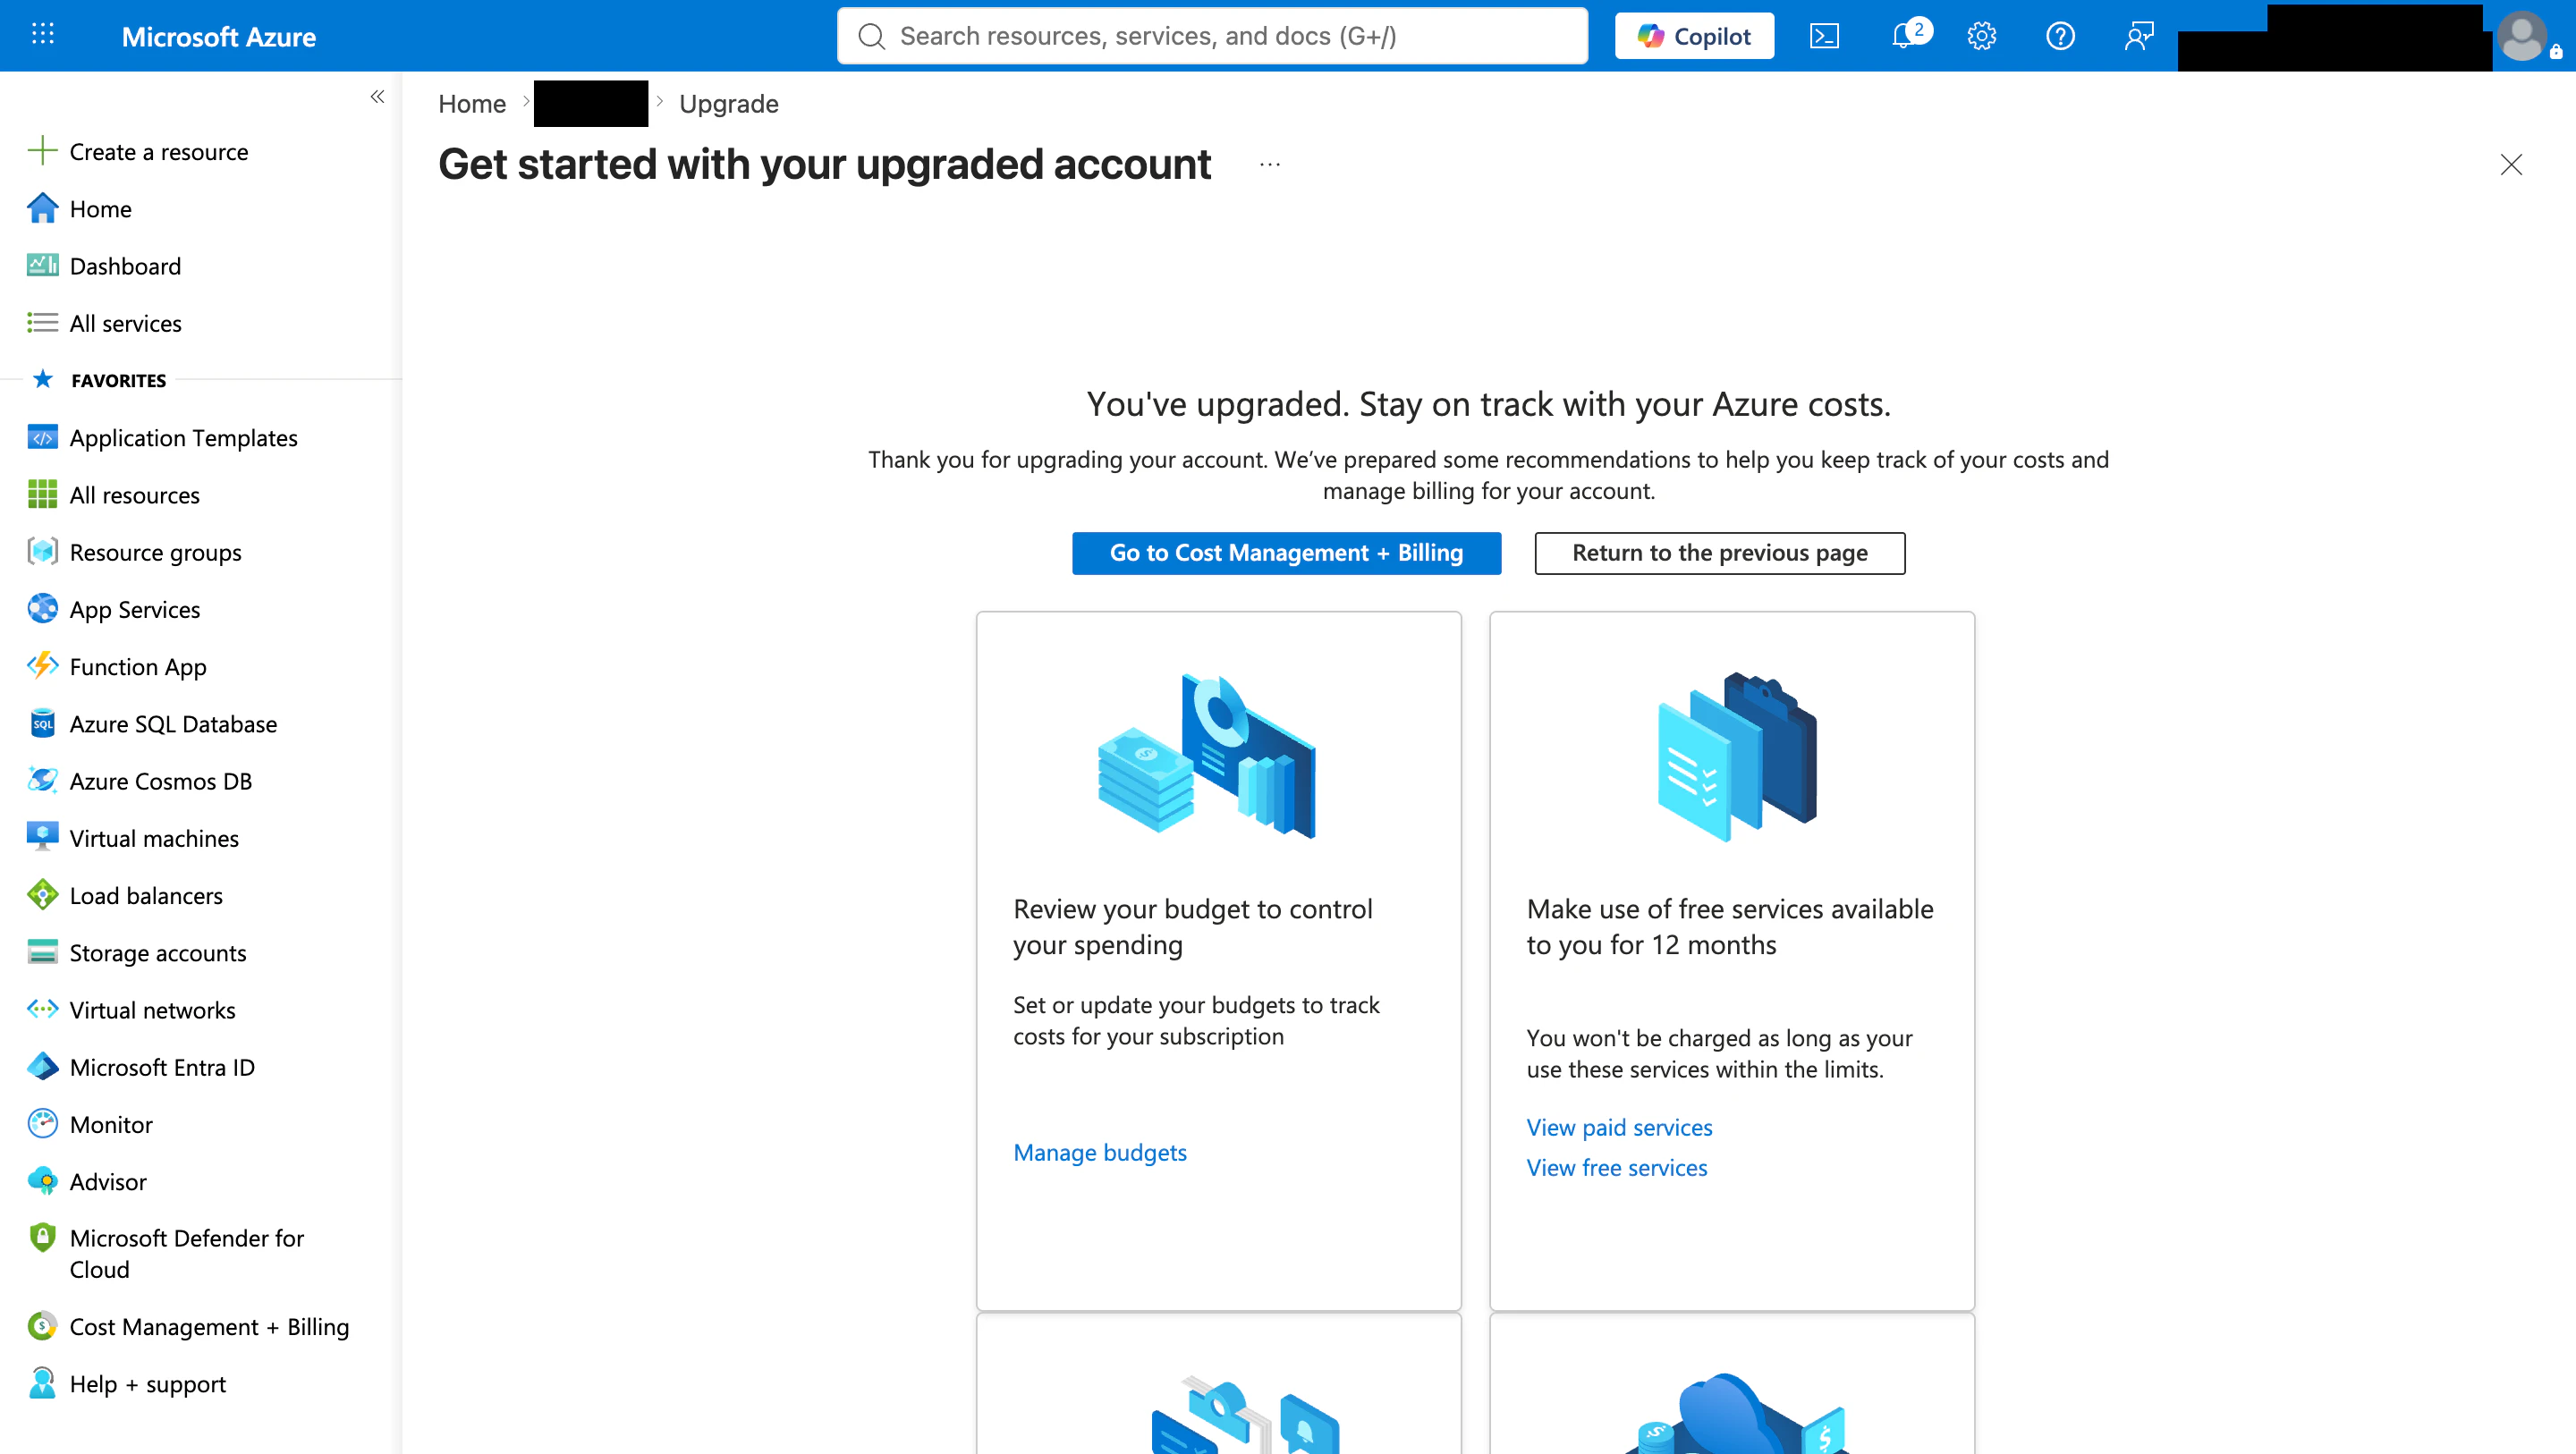
Task: Click the Virtual machines monitor icon
Action: click(x=42, y=837)
